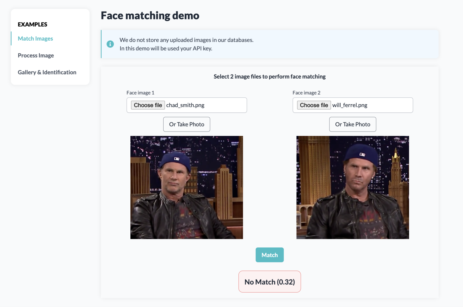Go to Gallery & Identification section
This screenshot has height=307, width=463.
(47, 72)
